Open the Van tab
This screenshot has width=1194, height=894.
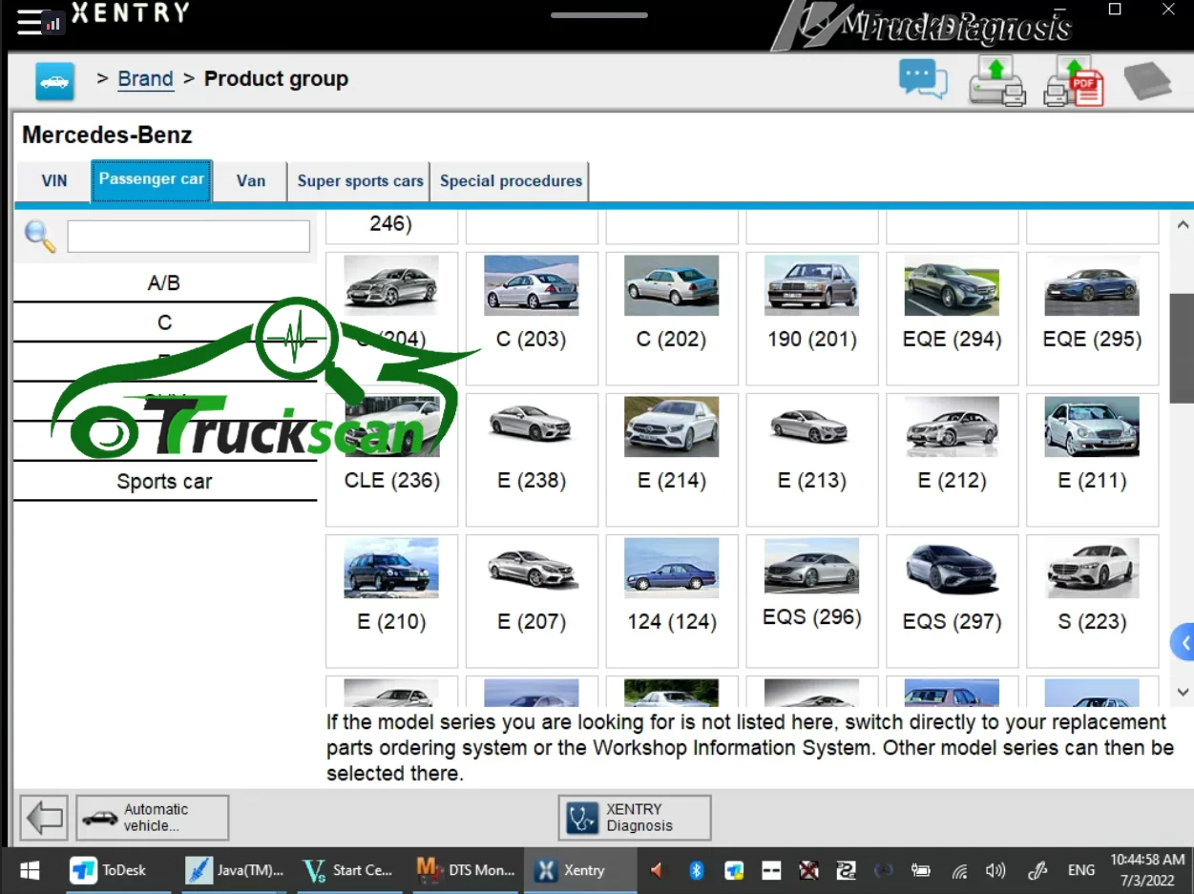[x=251, y=180]
